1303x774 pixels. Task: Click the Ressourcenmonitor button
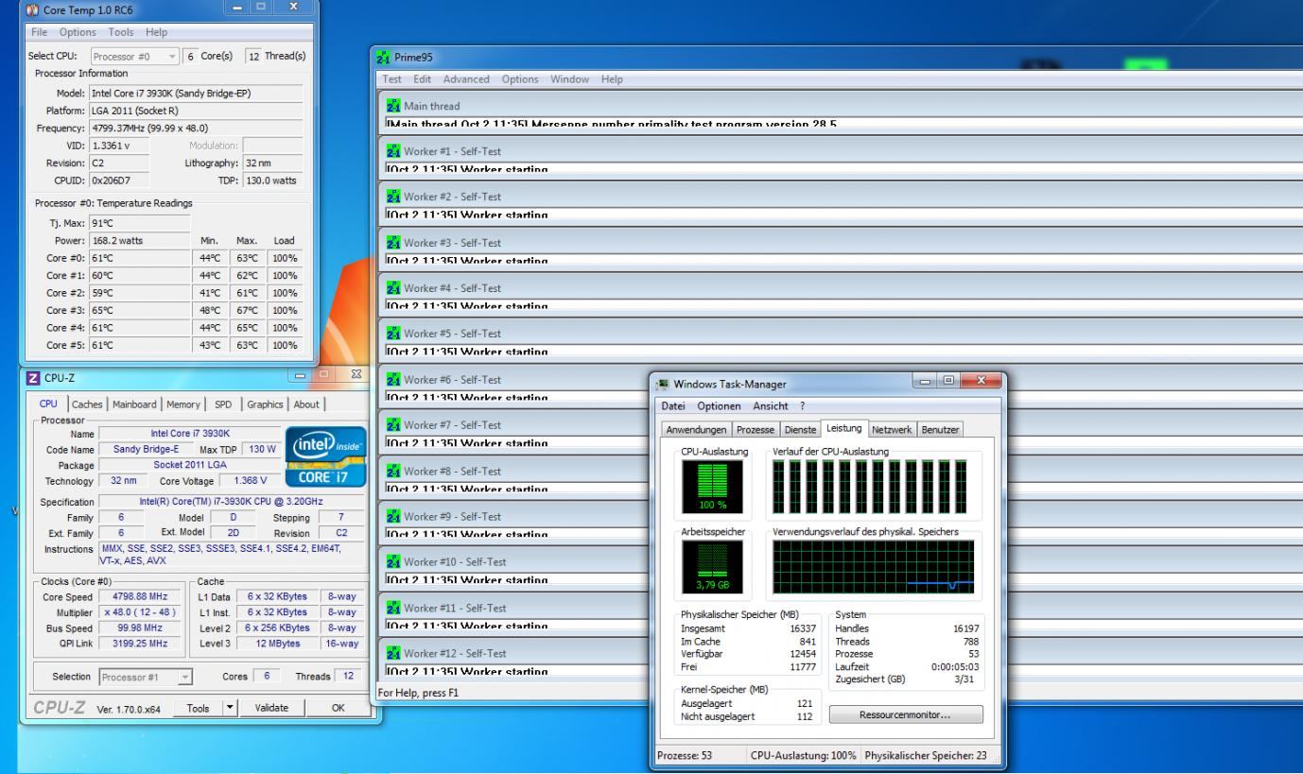(906, 714)
